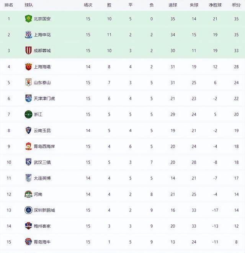Click the 排名 column header

click(9, 5)
